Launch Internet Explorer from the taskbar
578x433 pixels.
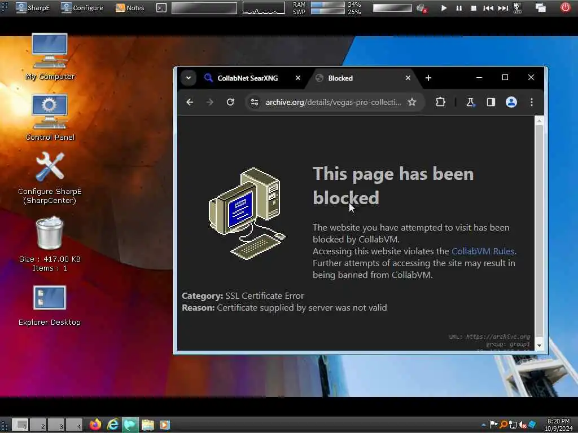113,425
